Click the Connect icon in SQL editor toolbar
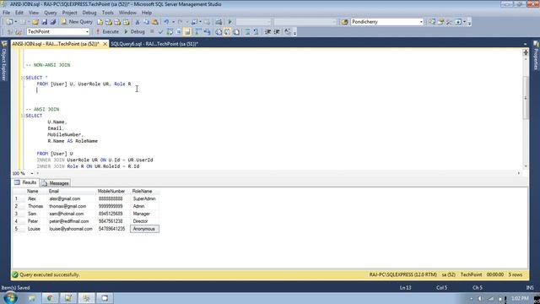 [x=9, y=32]
